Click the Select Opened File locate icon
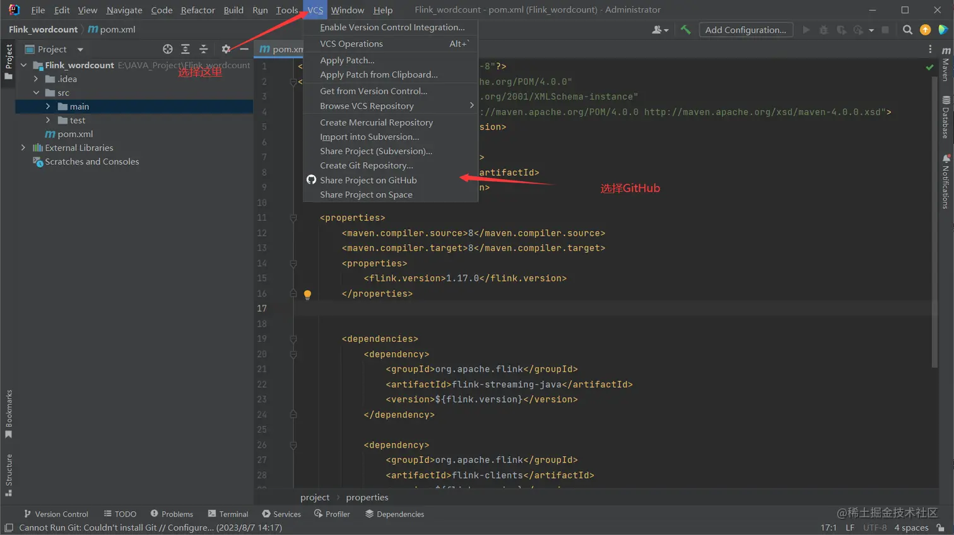Image resolution: width=954 pixels, height=535 pixels. point(167,49)
